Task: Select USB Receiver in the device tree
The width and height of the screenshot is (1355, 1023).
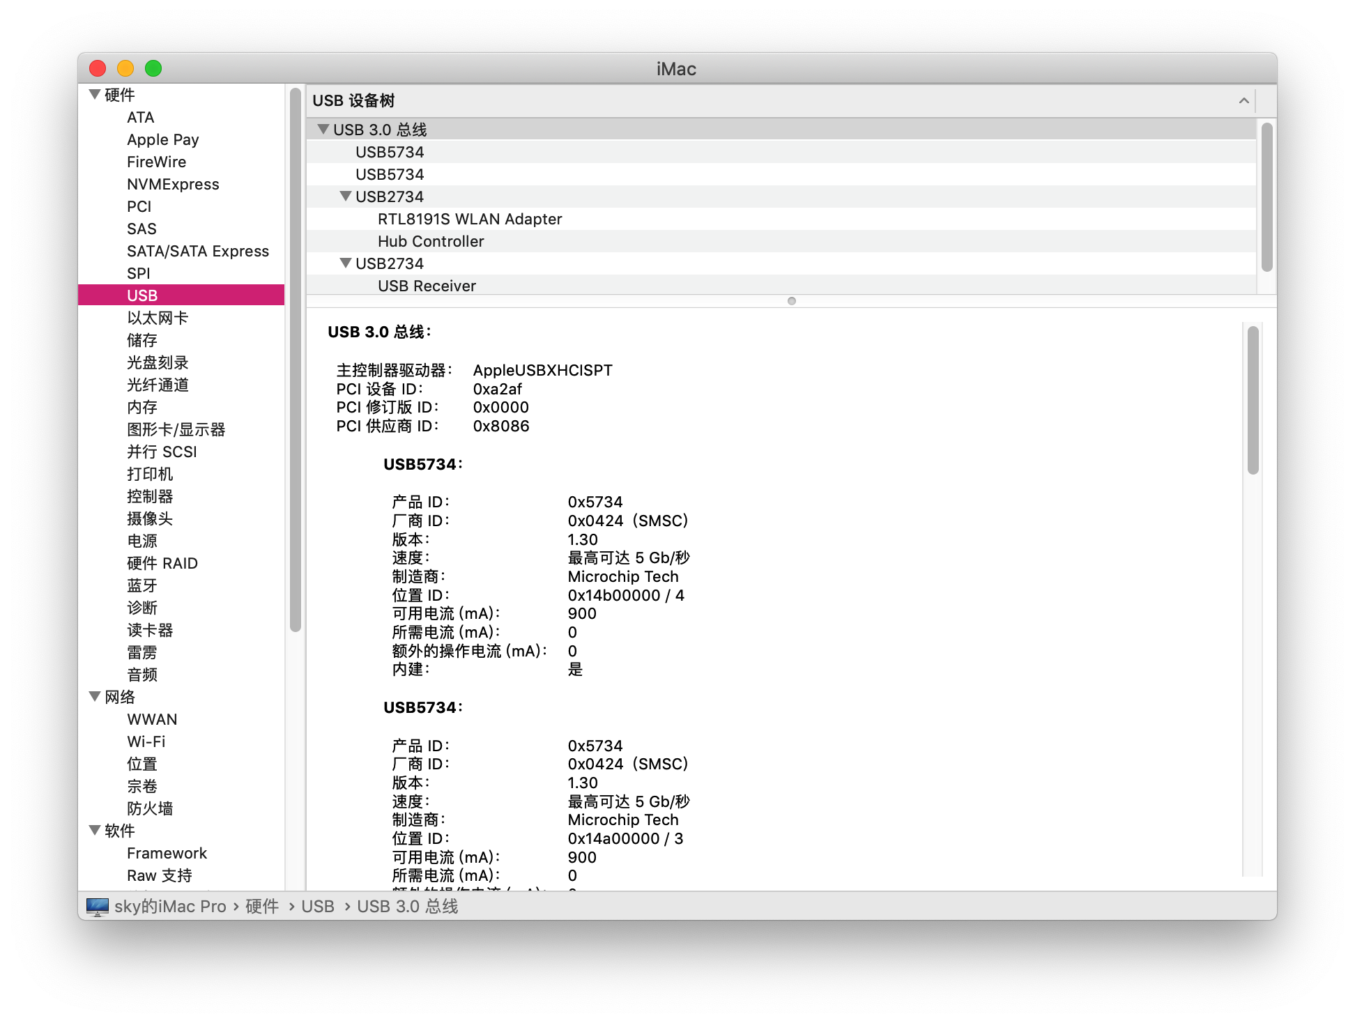Action: point(427,286)
